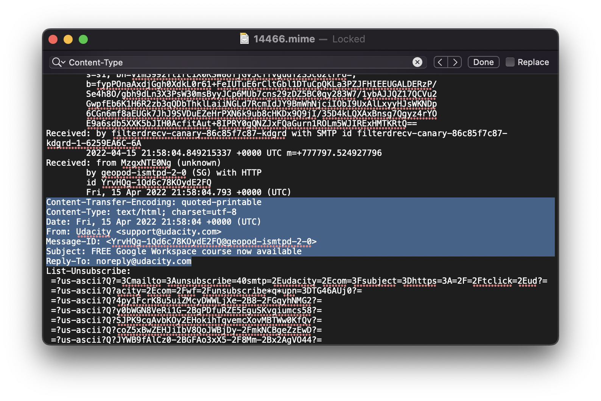Click the us-ascii mailto unsubscribe line
601x401 pixels.
(x=299, y=281)
